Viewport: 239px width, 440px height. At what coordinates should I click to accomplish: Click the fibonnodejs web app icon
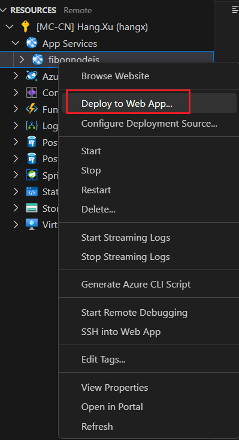pos(38,59)
